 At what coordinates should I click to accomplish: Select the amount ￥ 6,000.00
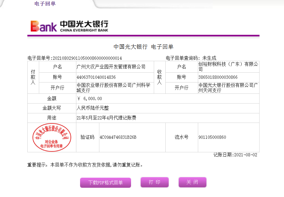coord(89,99)
